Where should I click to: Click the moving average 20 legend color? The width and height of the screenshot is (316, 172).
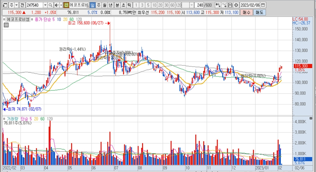pyautogui.click(x=65, y=19)
